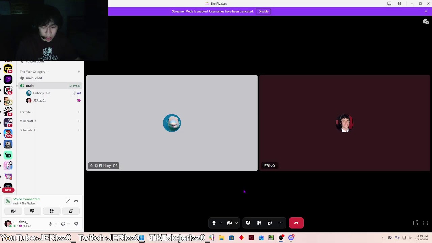
Task: Launch activity in the voice panel
Action: pos(52,211)
